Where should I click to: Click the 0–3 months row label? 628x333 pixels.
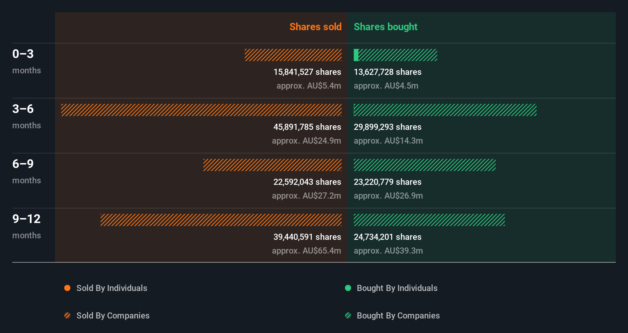(26, 61)
